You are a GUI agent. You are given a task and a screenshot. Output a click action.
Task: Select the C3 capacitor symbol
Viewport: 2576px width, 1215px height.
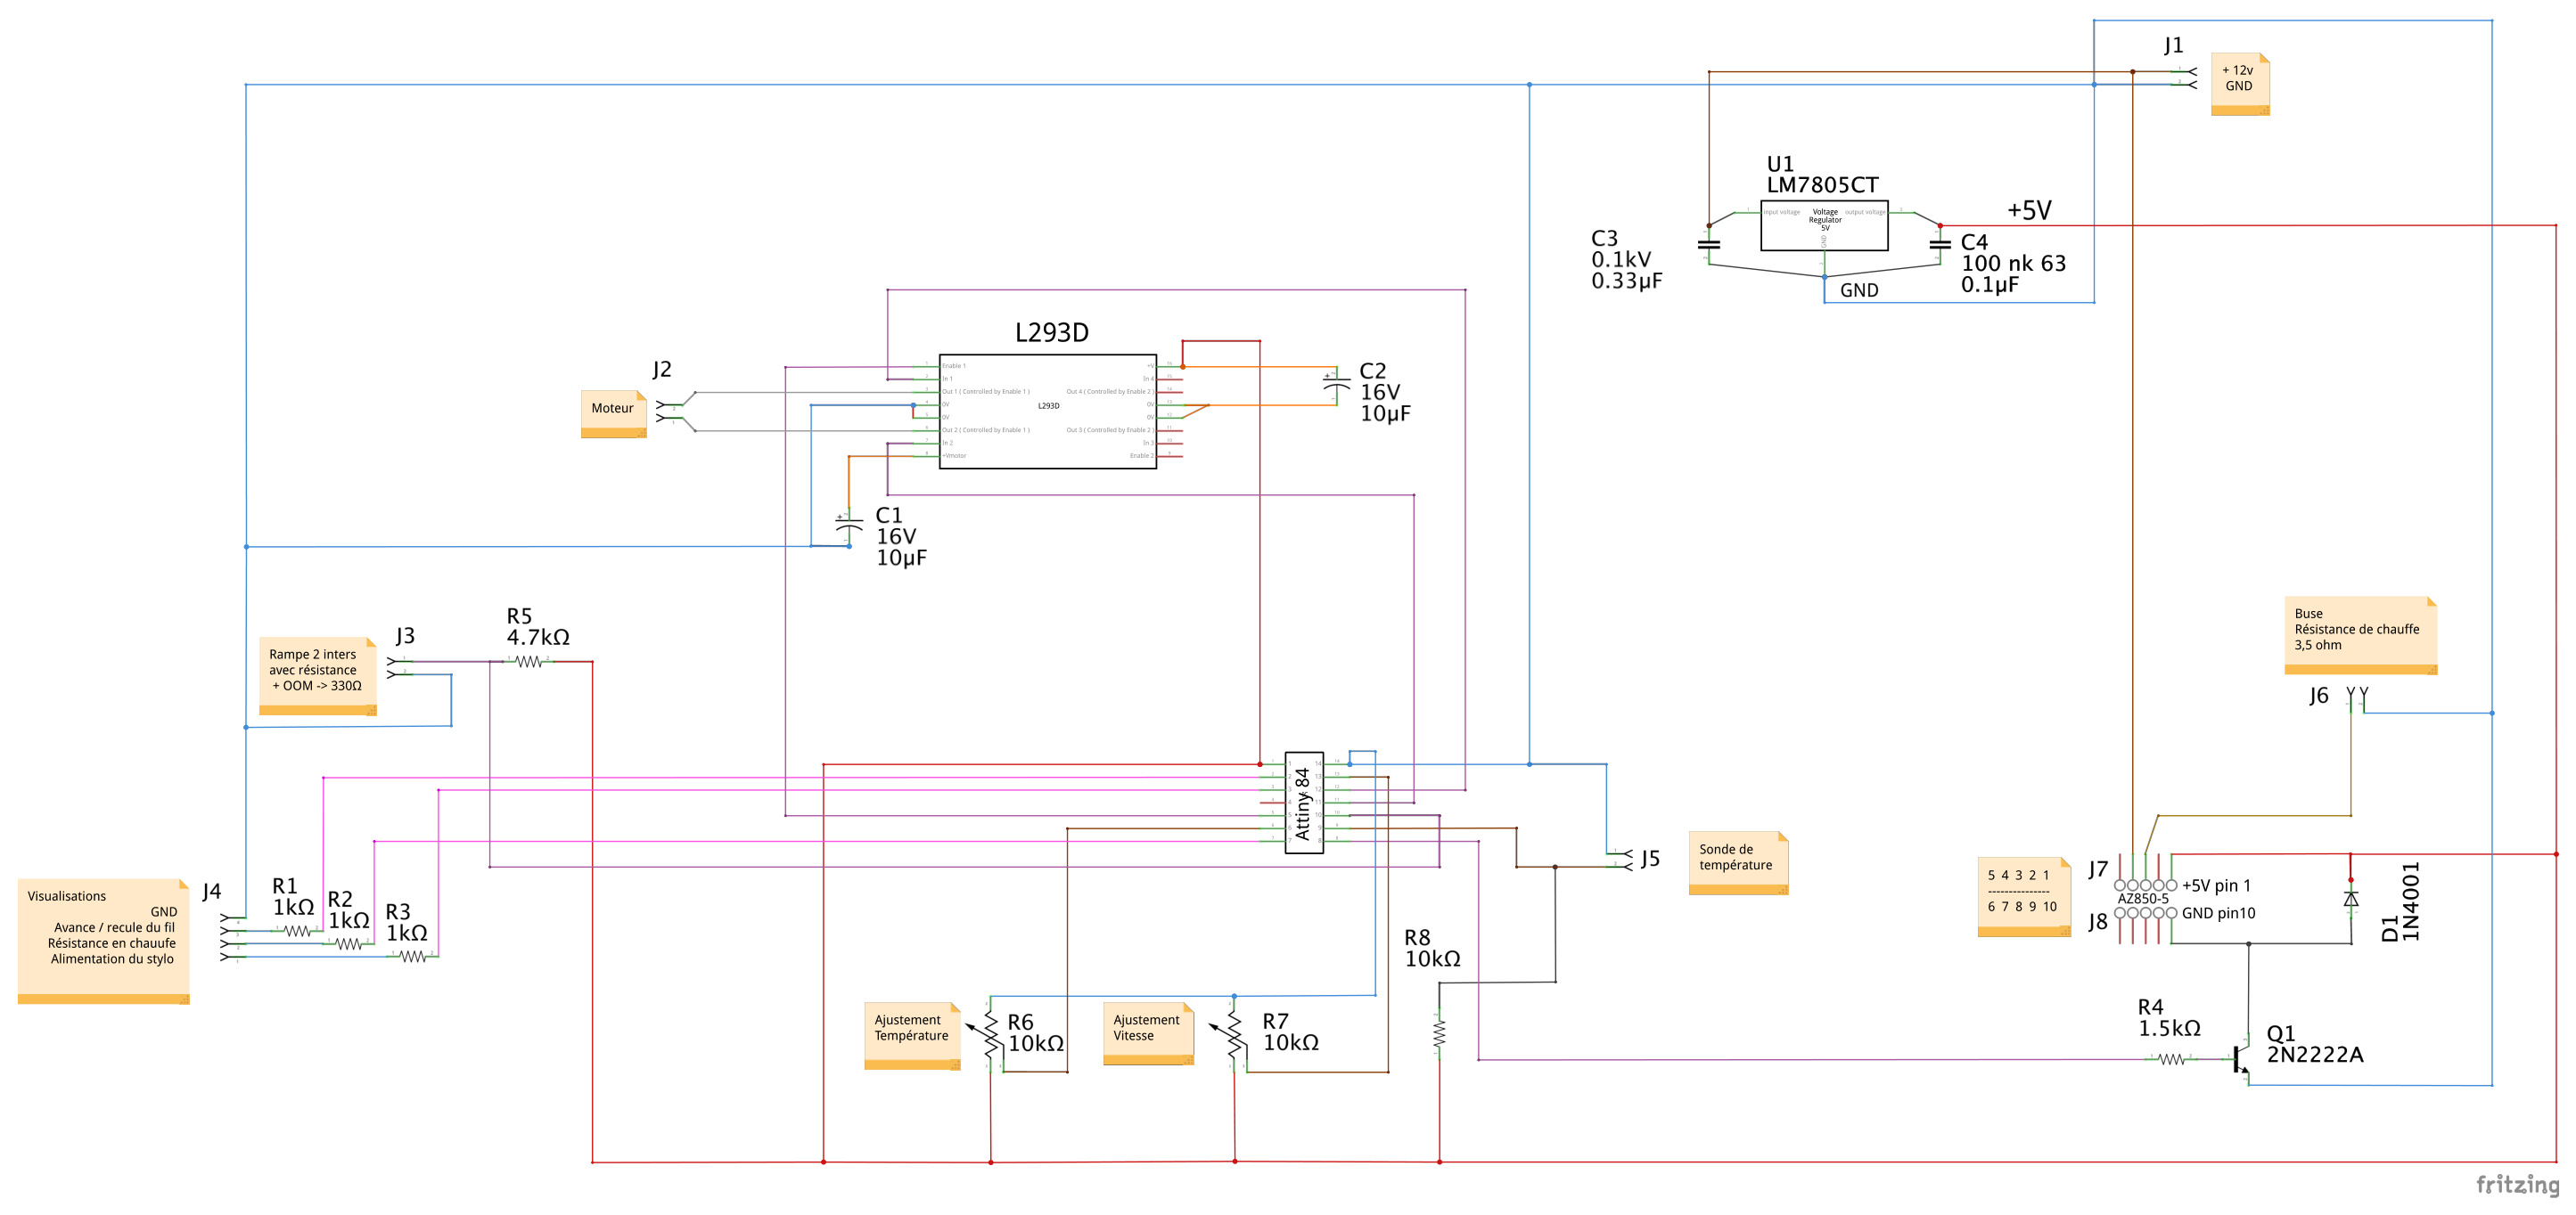point(1709,244)
